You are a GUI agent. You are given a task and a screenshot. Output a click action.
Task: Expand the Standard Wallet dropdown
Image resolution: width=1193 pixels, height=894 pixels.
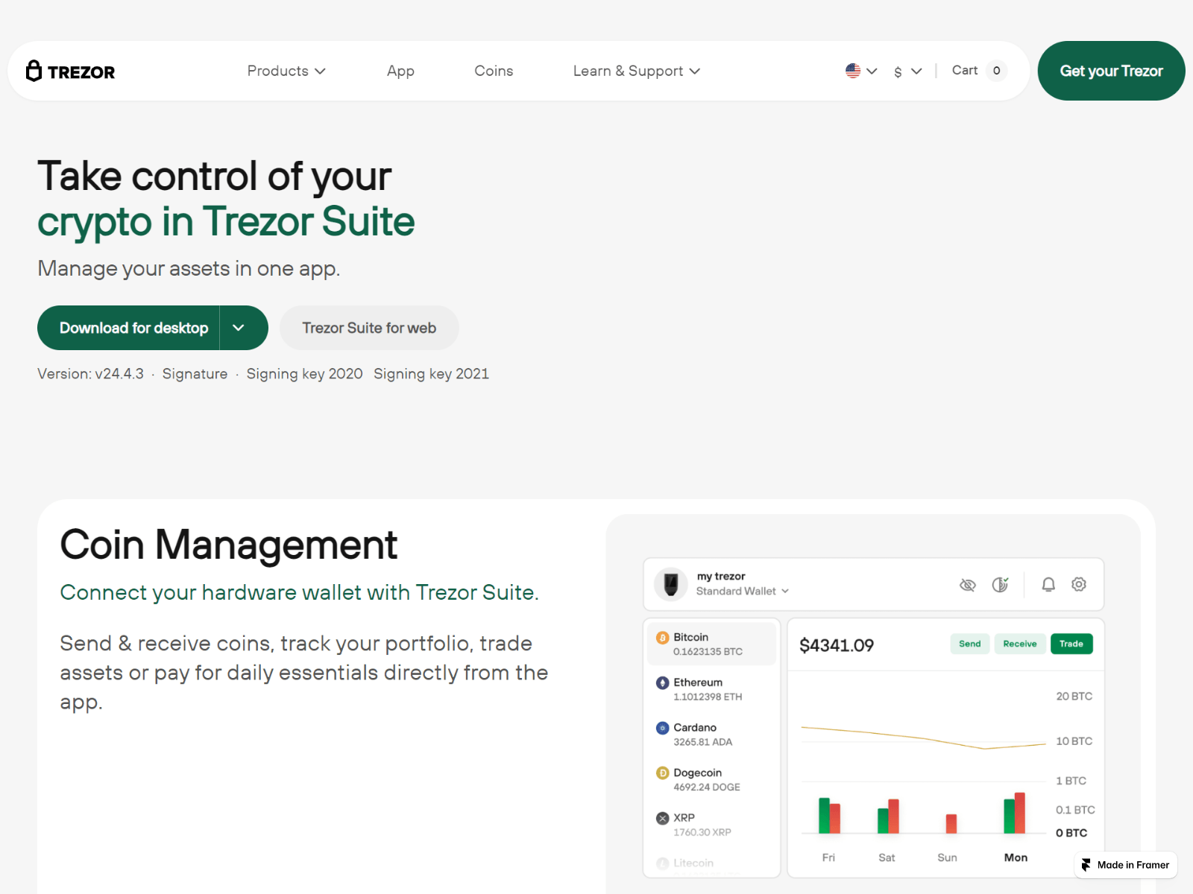coord(743,591)
